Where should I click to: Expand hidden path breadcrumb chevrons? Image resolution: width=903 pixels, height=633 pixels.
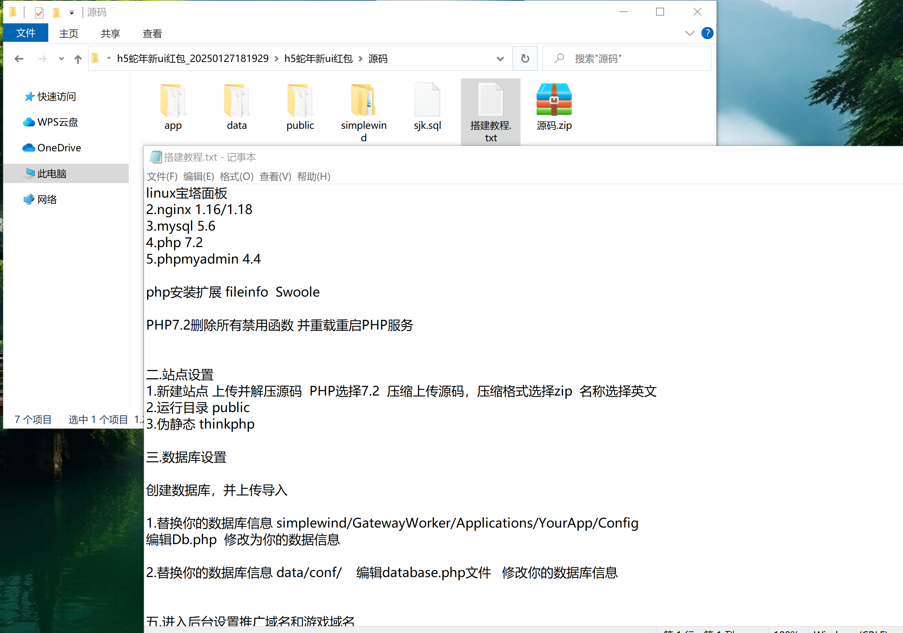click(109, 58)
